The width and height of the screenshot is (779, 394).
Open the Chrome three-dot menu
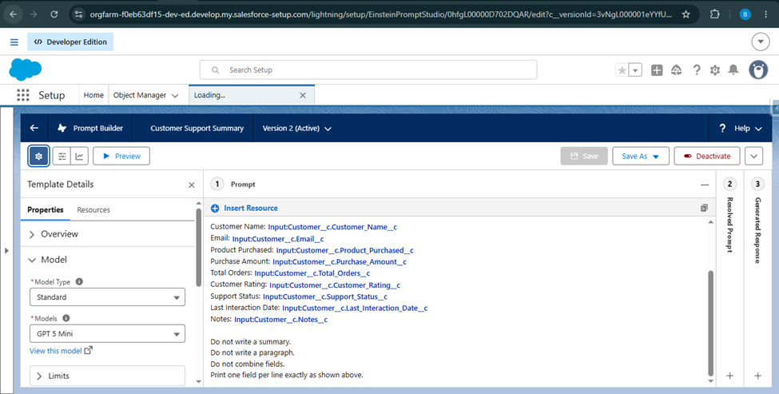[x=765, y=14]
